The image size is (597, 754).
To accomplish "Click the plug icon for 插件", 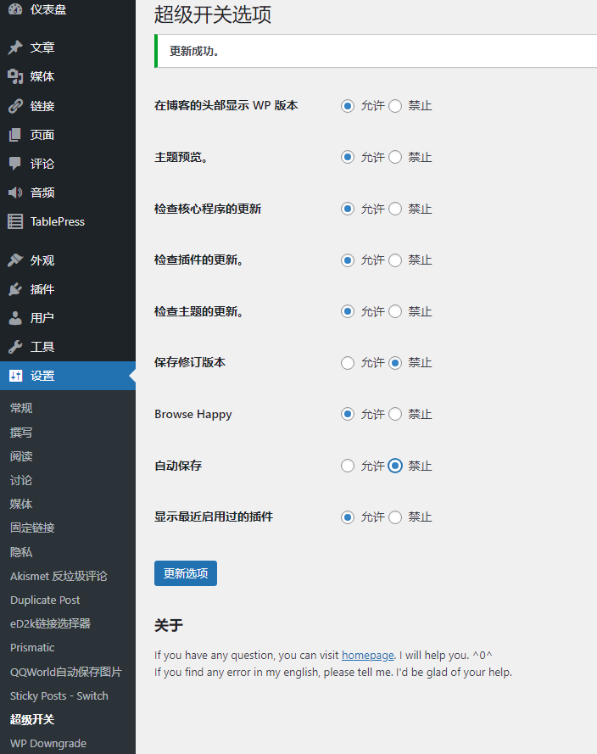I will pos(15,289).
